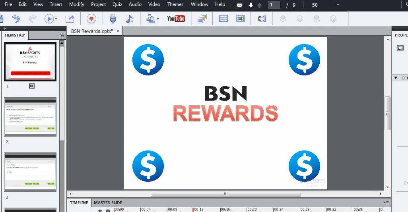Select the BSN Rewards.cptx document tab
This screenshot has width=408, height=212.
click(x=92, y=31)
